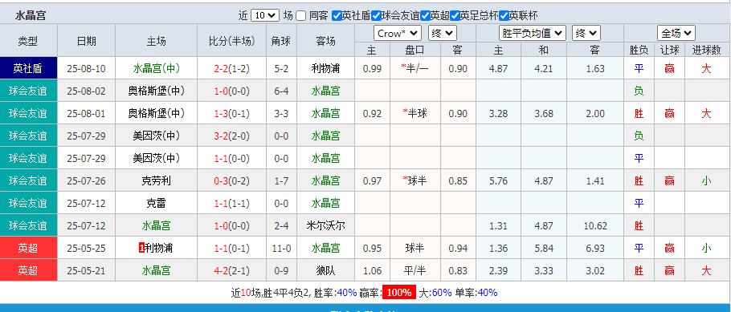Click the 英社盾 match type cell
This screenshot has width=731, height=312.
tap(28, 68)
